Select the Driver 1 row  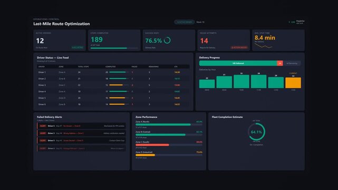pyautogui.click(x=113, y=72)
